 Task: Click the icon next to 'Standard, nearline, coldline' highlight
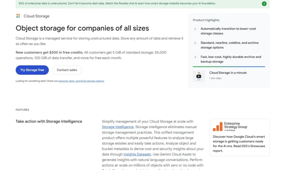pos(195,43)
